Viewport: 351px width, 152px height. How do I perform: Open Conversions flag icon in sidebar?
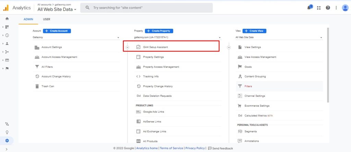pos(7,68)
